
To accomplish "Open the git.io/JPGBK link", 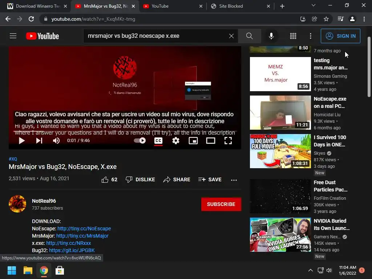I will point(72,250).
